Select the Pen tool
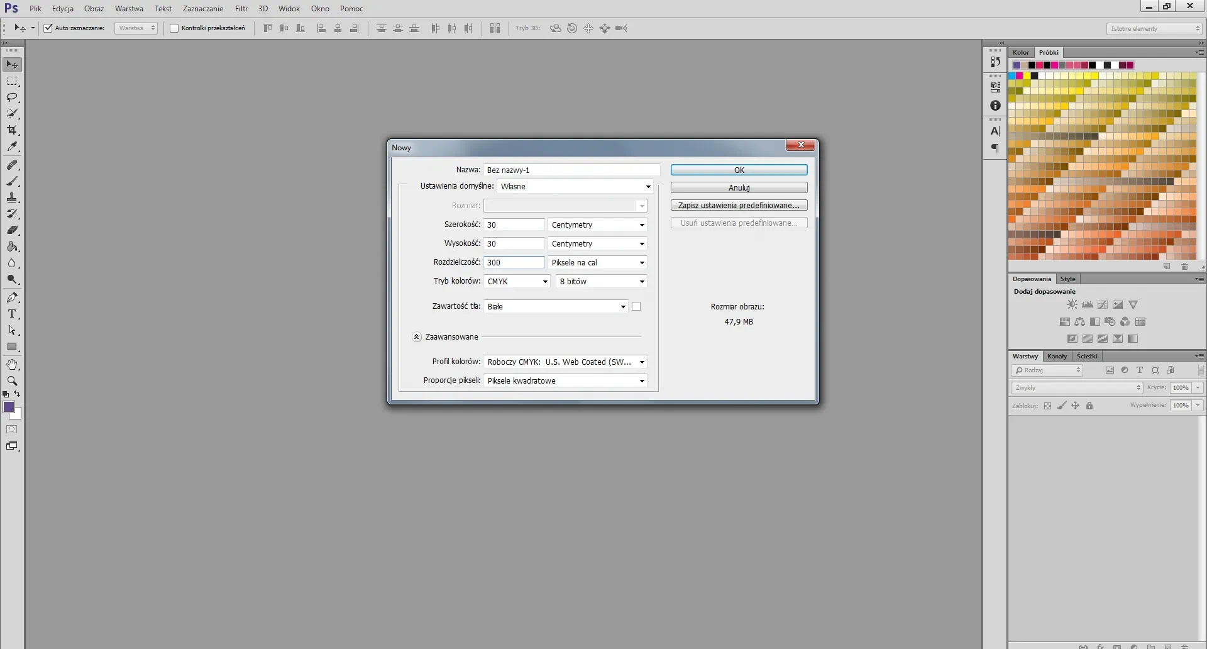Viewport: 1207px width, 649px height. pos(12,297)
